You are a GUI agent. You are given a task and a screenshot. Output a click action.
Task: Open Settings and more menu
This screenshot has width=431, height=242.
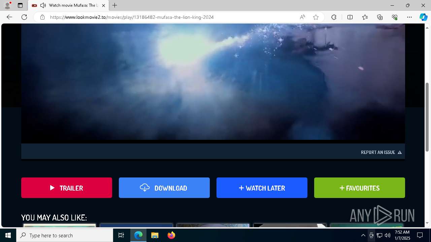(x=409, y=17)
